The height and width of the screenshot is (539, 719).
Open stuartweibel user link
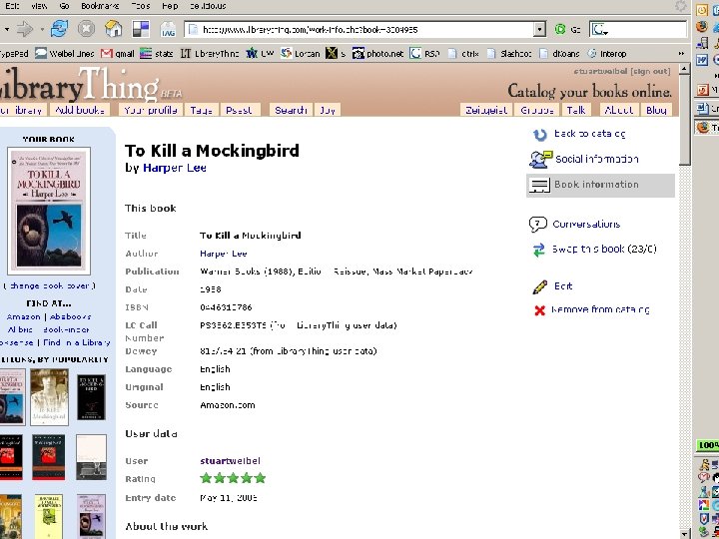tap(231, 460)
